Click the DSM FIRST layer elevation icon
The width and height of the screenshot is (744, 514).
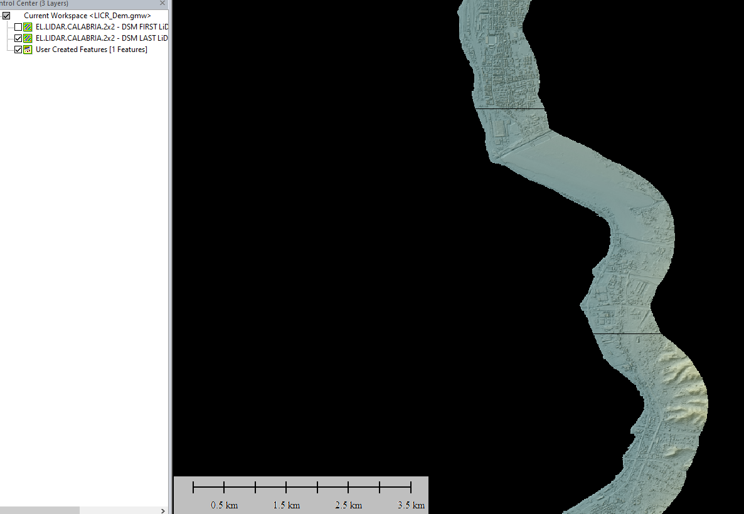coord(28,27)
